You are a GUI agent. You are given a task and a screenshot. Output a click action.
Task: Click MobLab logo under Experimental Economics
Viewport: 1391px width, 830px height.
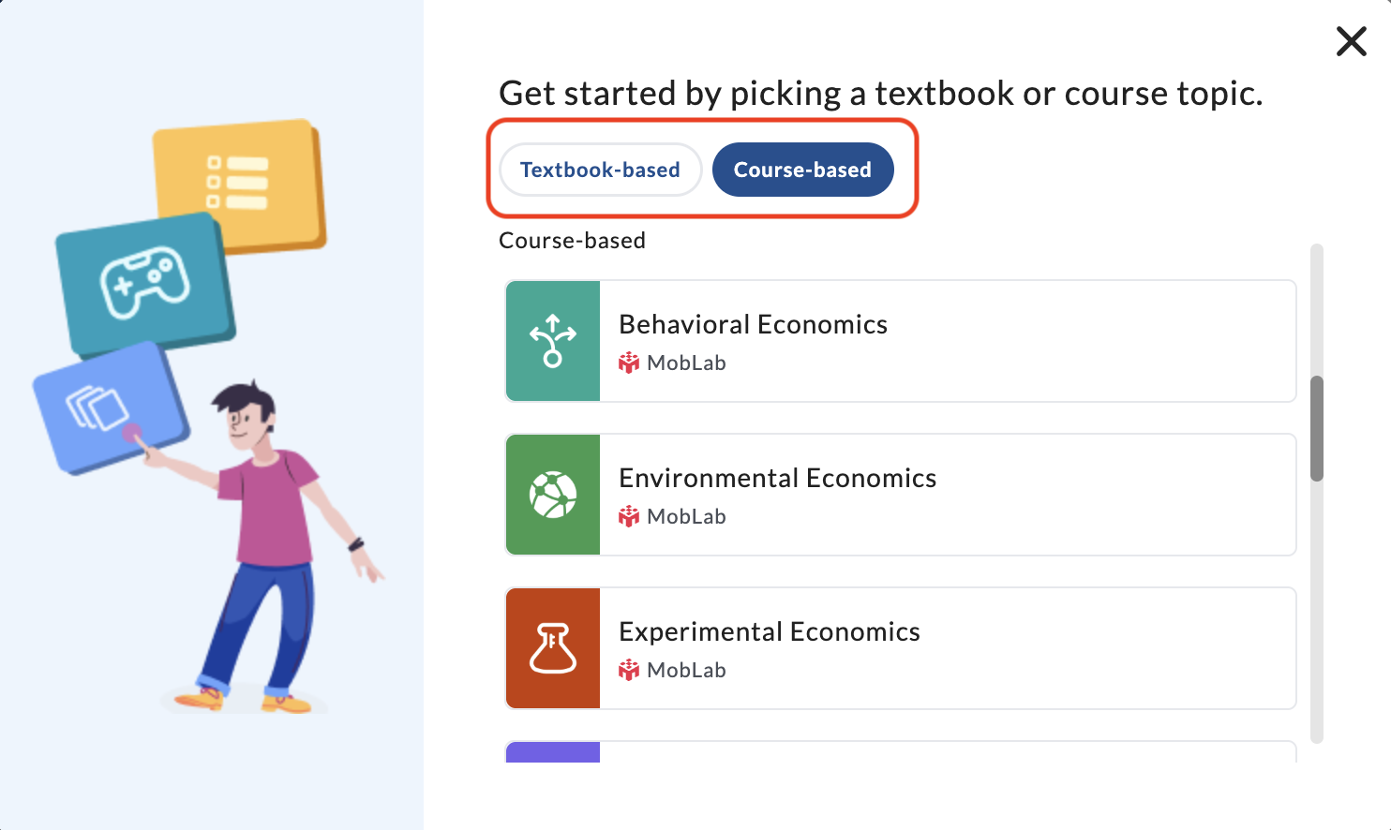click(629, 670)
